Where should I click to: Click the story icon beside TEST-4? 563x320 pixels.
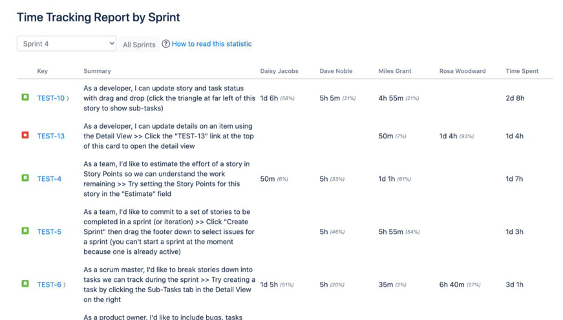click(x=25, y=178)
